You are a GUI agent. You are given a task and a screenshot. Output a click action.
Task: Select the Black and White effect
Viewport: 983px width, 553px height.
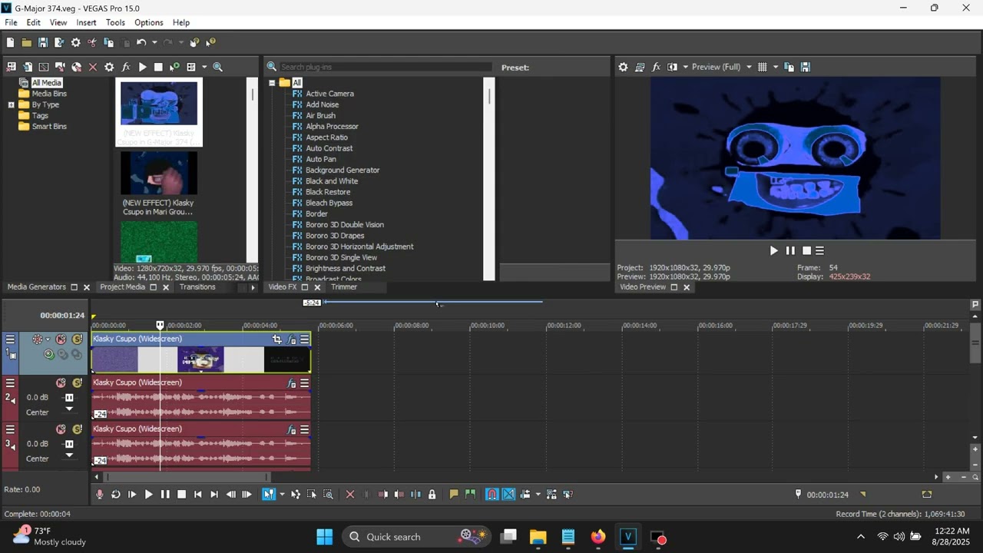click(332, 181)
